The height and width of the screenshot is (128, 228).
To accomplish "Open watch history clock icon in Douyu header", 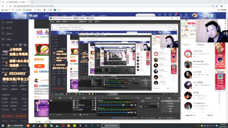I will click(x=160, y=15).
